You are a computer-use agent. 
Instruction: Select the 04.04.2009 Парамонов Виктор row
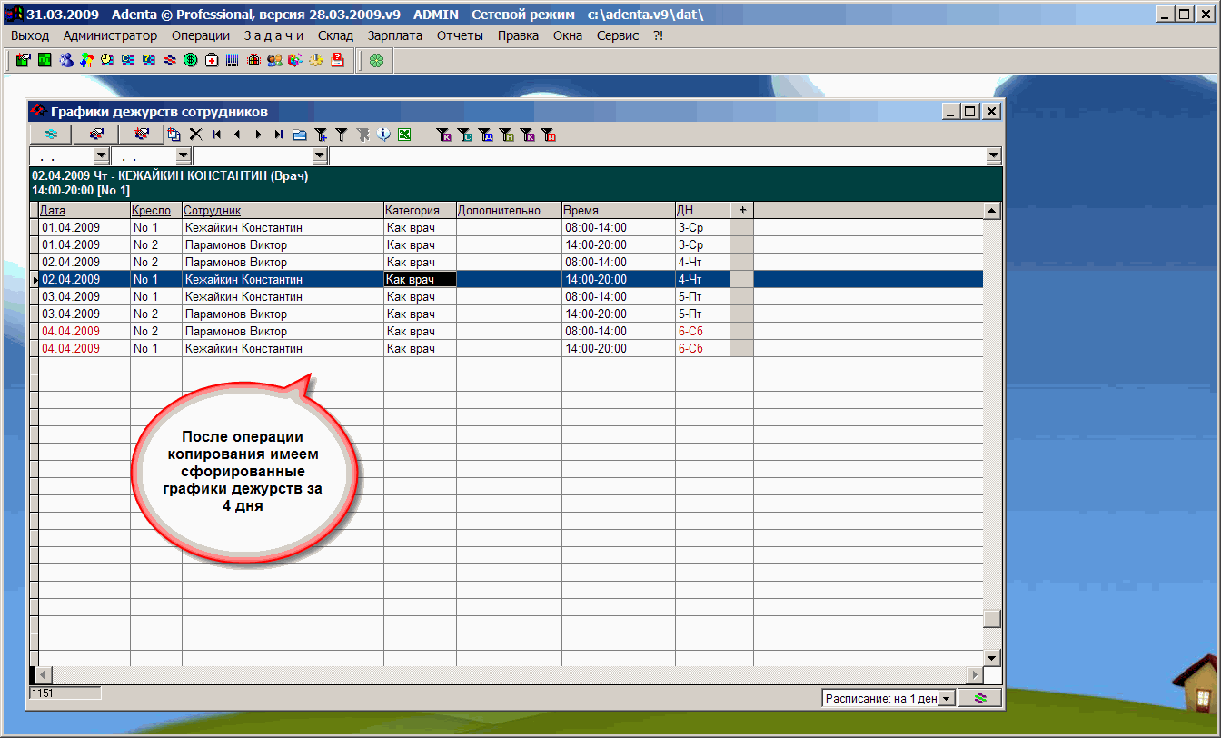tap(236, 332)
